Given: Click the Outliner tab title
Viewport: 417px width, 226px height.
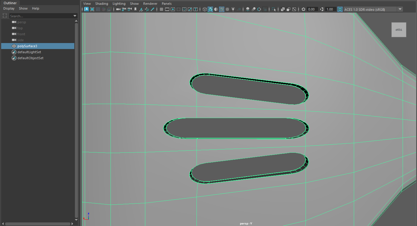Looking at the screenshot, I should (x=10, y=3).
